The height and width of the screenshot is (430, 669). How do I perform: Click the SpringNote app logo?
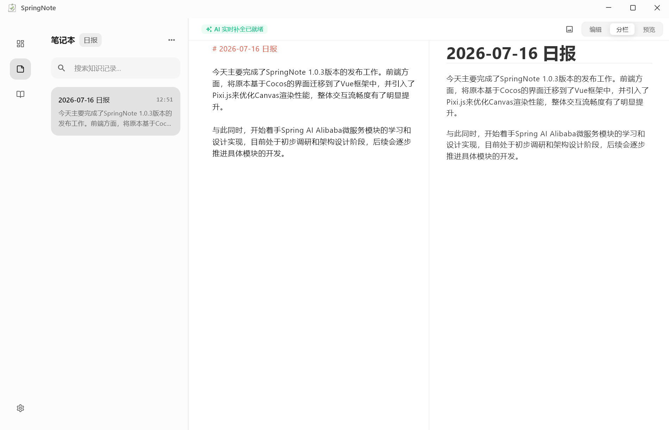coord(12,8)
